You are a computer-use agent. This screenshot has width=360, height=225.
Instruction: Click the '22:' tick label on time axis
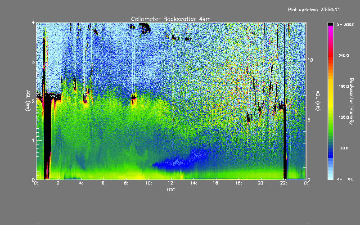click(283, 183)
